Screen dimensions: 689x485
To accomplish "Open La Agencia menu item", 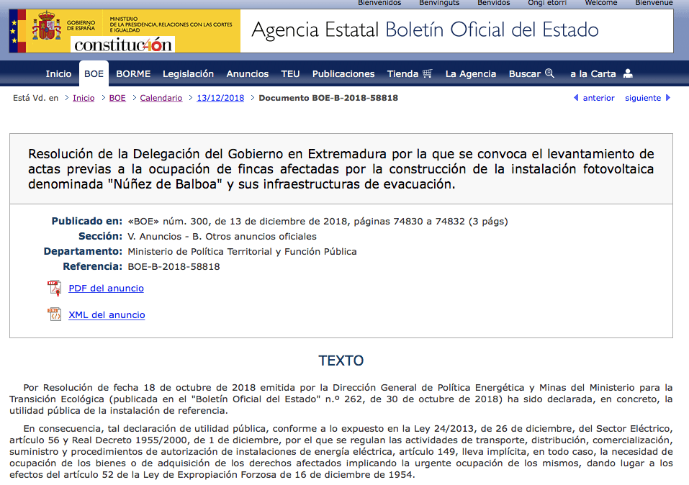I will point(471,74).
